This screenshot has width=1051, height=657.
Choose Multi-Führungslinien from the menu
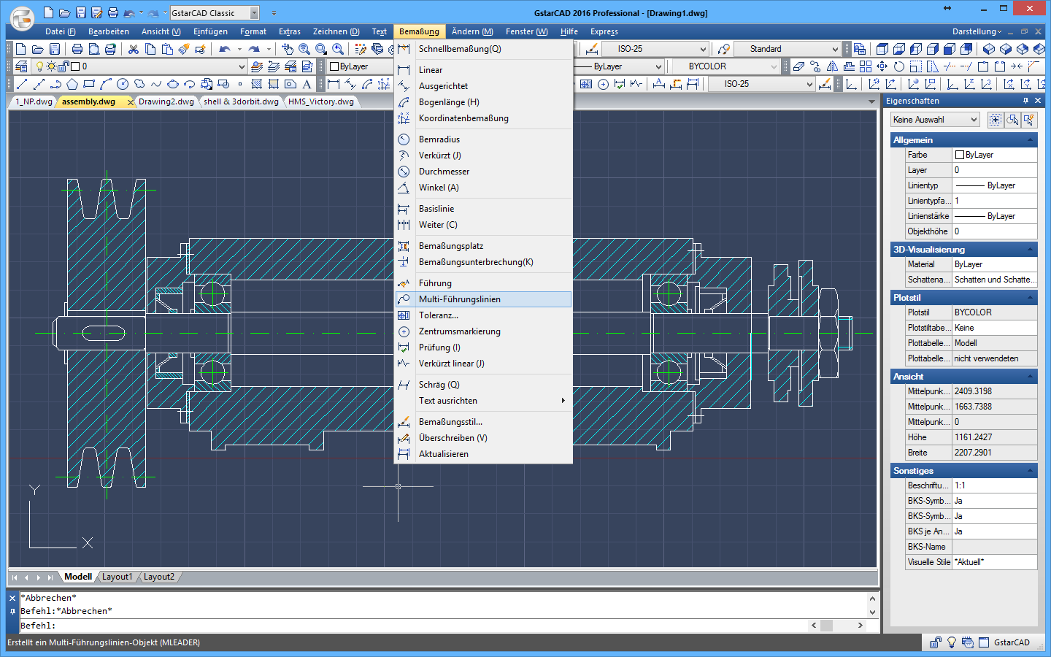click(x=483, y=299)
